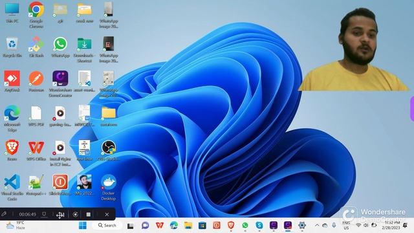Select the dark WhatsApp Image file in the second row
The image size is (414, 233).
tap(109, 49)
